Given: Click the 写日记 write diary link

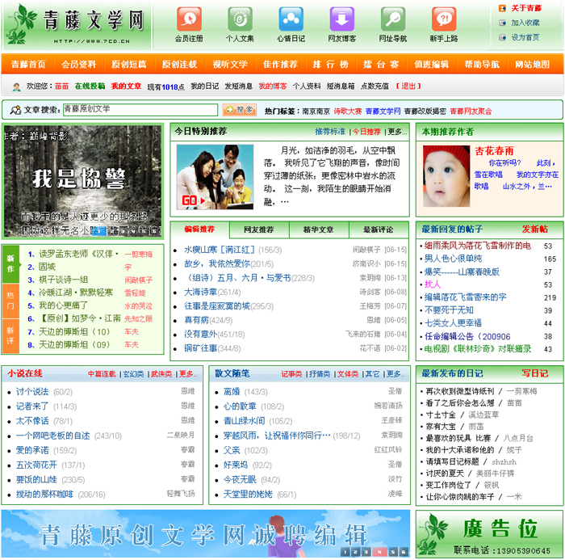Looking at the screenshot, I should pyautogui.click(x=534, y=373).
